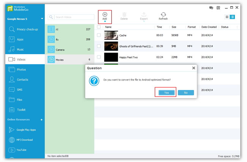Close the Question dialog
The height and width of the screenshot is (162, 247).
(x=193, y=68)
